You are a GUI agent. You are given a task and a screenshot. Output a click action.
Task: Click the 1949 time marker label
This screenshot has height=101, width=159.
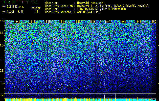(x=138, y=22)
